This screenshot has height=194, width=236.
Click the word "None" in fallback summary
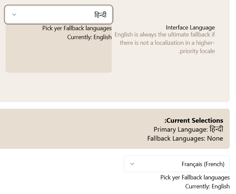pos(215,138)
